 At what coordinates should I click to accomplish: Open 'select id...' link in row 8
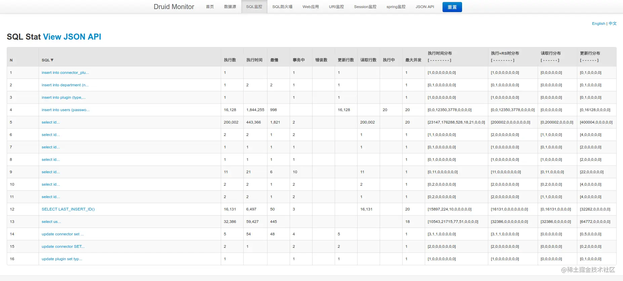51,159
